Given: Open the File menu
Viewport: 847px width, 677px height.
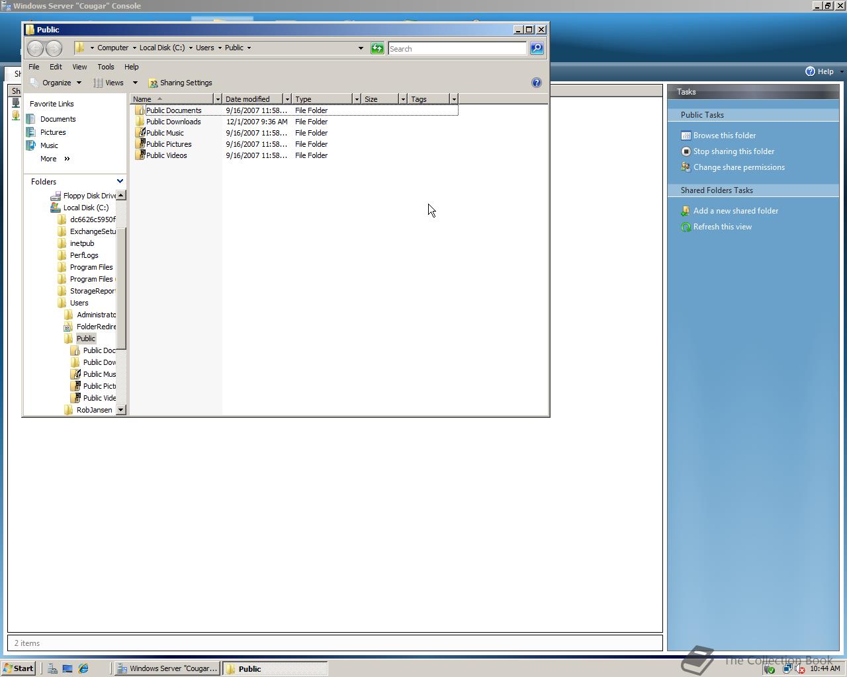Looking at the screenshot, I should point(34,67).
